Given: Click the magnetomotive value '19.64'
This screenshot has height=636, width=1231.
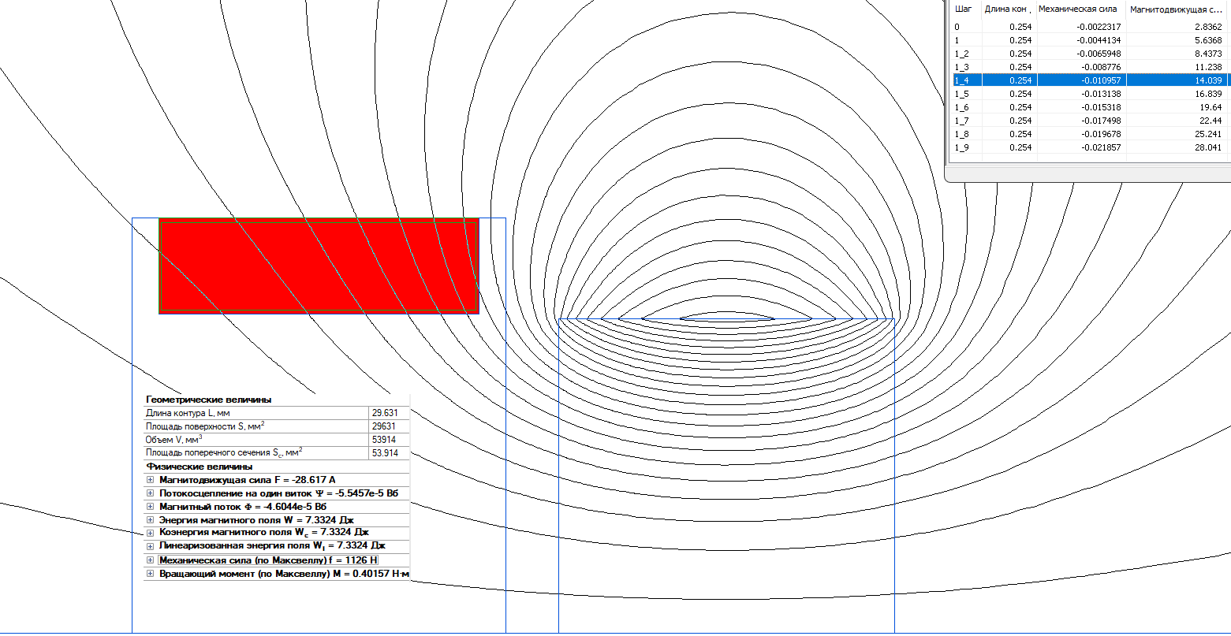Looking at the screenshot, I should tap(1212, 107).
